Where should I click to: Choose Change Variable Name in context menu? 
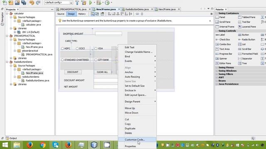(137, 52)
